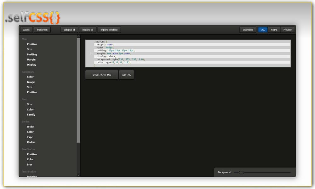
Task: Click the sidebar scroll down arrow
Action: coord(78,175)
